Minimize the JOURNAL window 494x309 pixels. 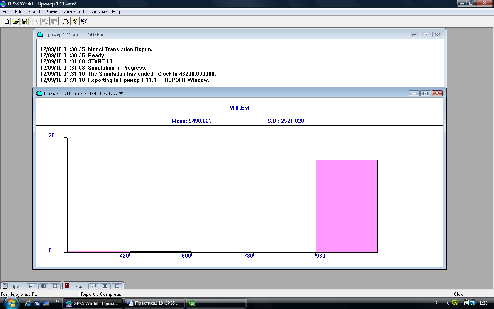pos(414,34)
